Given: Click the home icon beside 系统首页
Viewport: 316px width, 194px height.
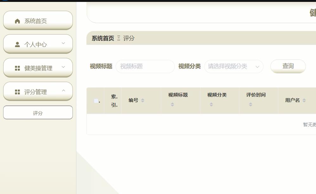Looking at the screenshot, I should 17,21.
